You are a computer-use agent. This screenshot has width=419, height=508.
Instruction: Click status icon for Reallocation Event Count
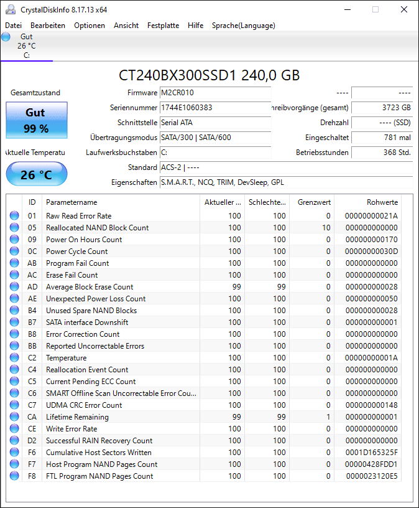tap(14, 369)
